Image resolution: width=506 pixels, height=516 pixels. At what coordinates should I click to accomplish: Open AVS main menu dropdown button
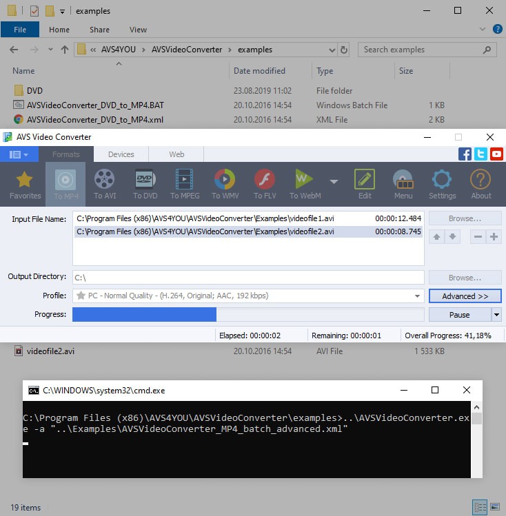click(19, 154)
